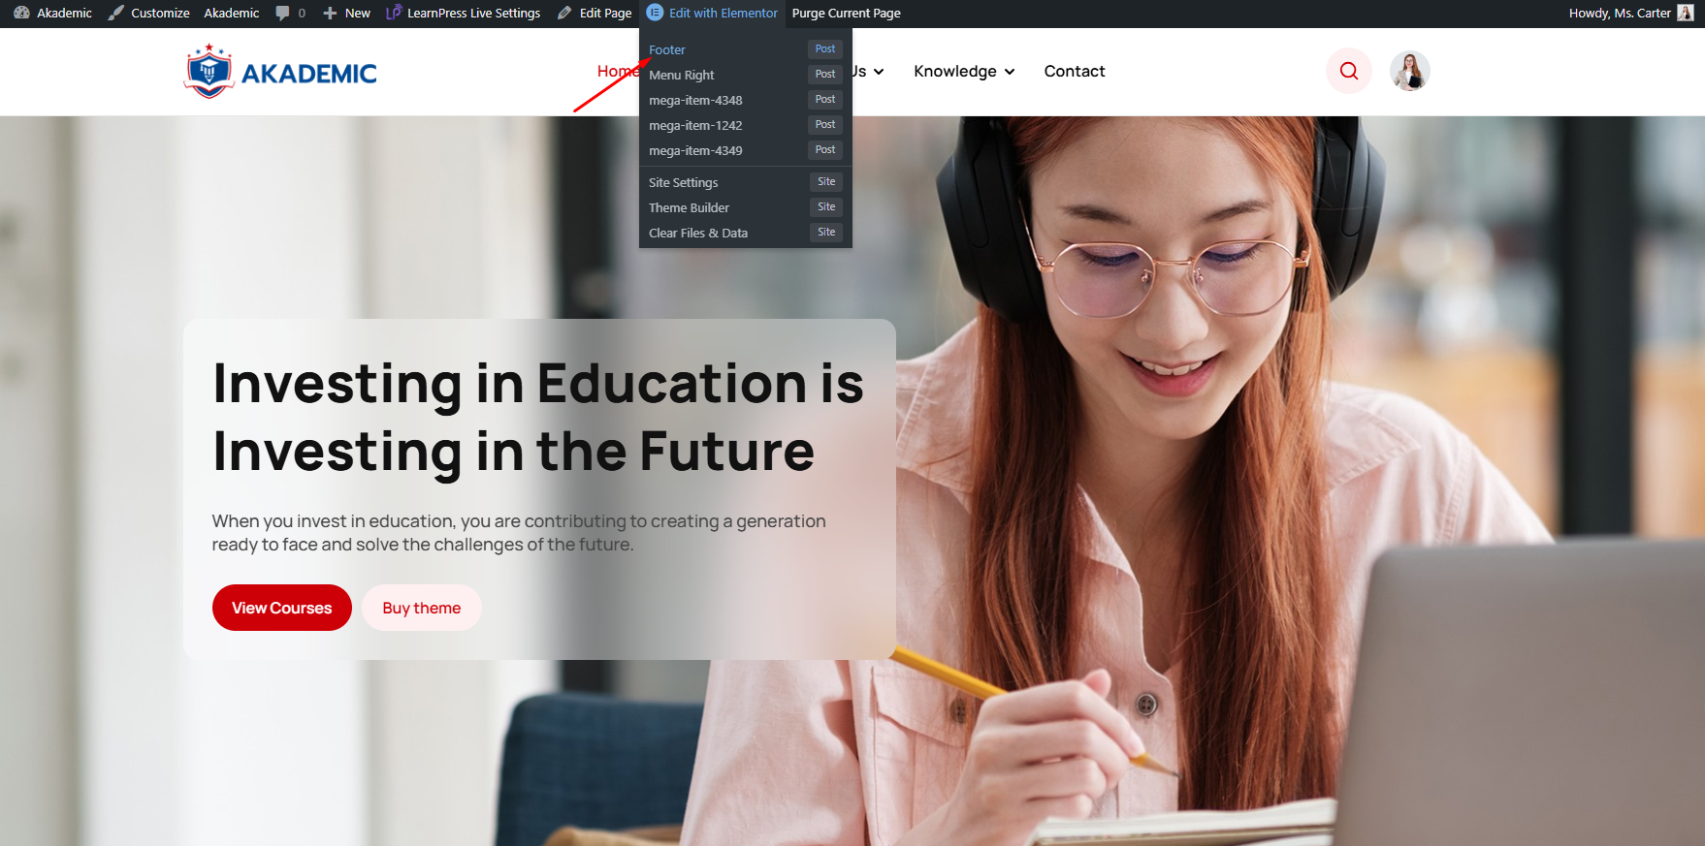Image resolution: width=1705 pixels, height=846 pixels.
Task: Click Clear Files & Data
Action: [698, 234]
